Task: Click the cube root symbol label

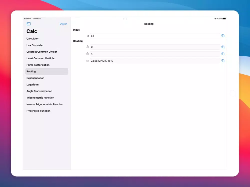Action: pyautogui.click(x=87, y=54)
